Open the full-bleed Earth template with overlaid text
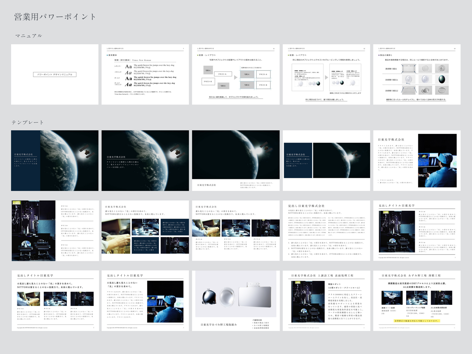The width and height of the screenshot is (472, 354). [x=145, y=161]
